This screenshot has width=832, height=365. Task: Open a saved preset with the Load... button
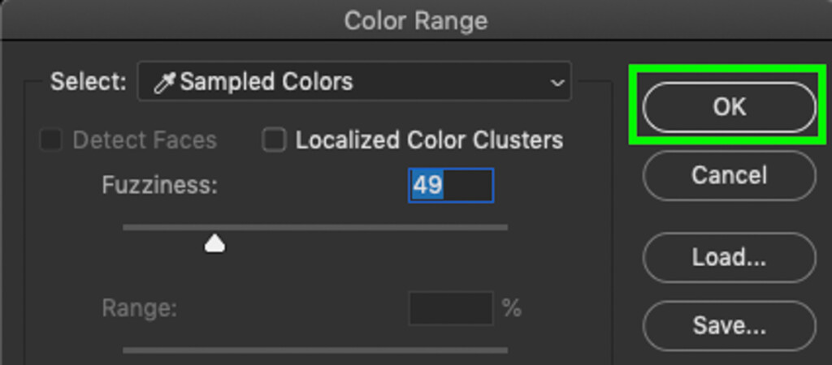pos(729,257)
